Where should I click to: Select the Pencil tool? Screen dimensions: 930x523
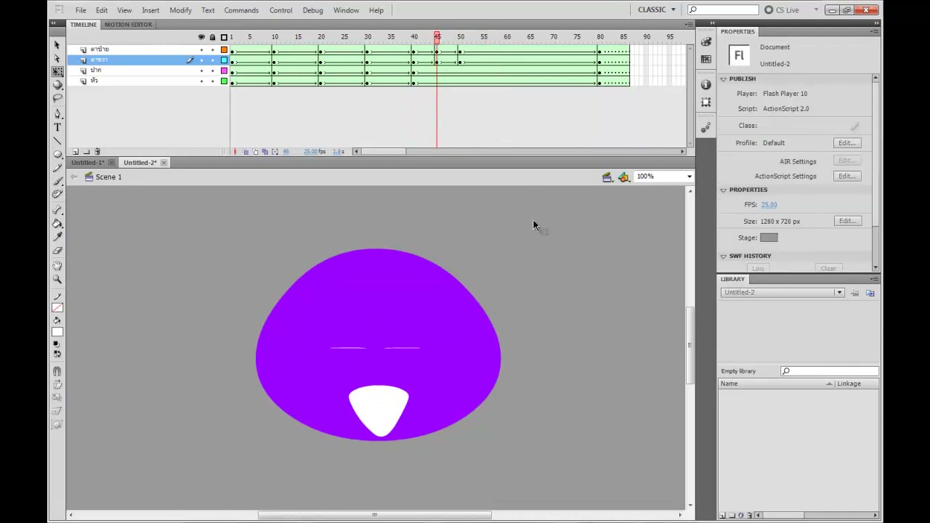point(57,167)
